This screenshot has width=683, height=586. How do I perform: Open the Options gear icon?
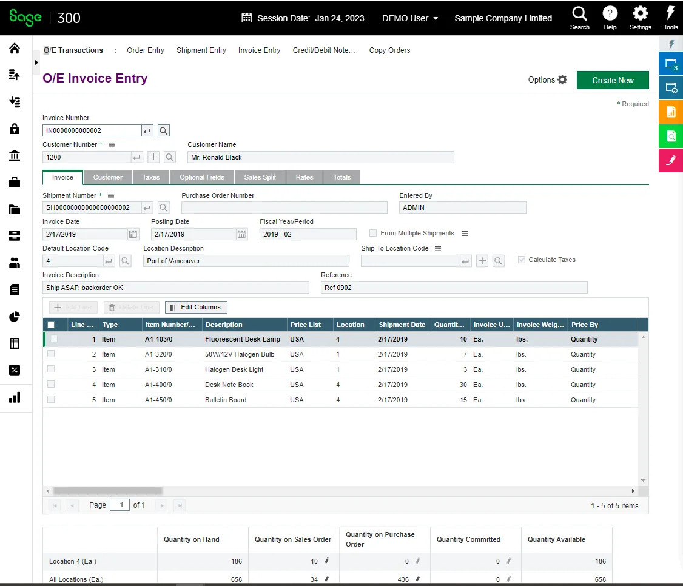coord(562,80)
